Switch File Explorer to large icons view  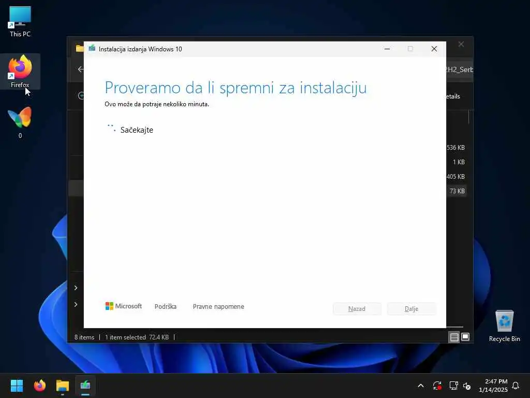(x=465, y=337)
